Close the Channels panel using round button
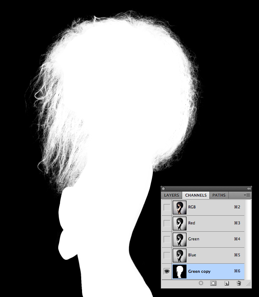Viewport: 259px width, 297px height. pos(164,188)
